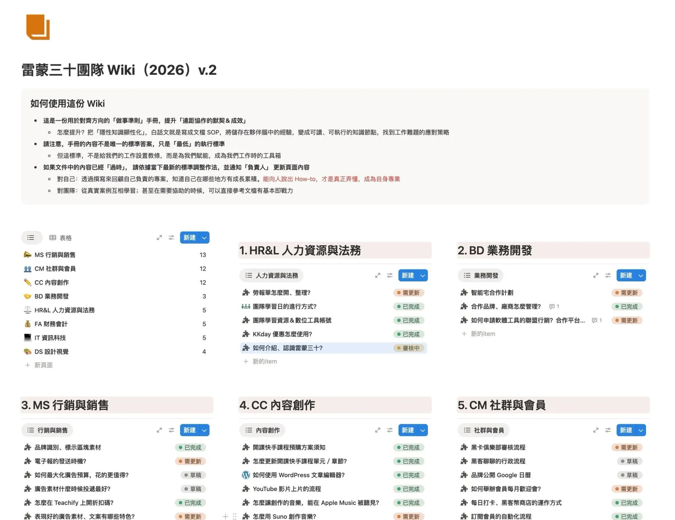Screen dimensions: 675x520
Task: Click drag handle left of 怎麼用 Suno 創作音樂
Action: (x=235, y=516)
